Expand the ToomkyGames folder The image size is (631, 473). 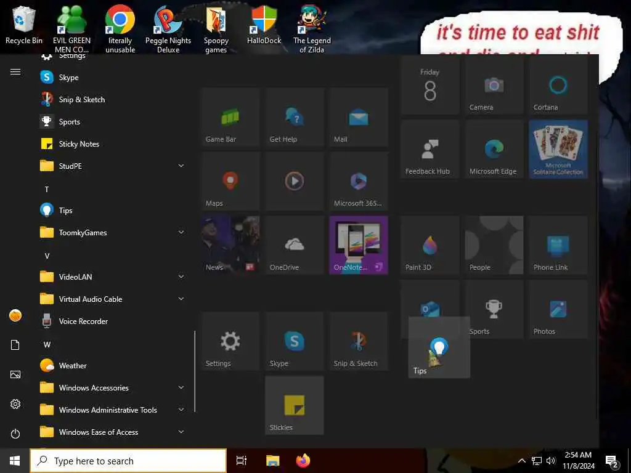112,232
